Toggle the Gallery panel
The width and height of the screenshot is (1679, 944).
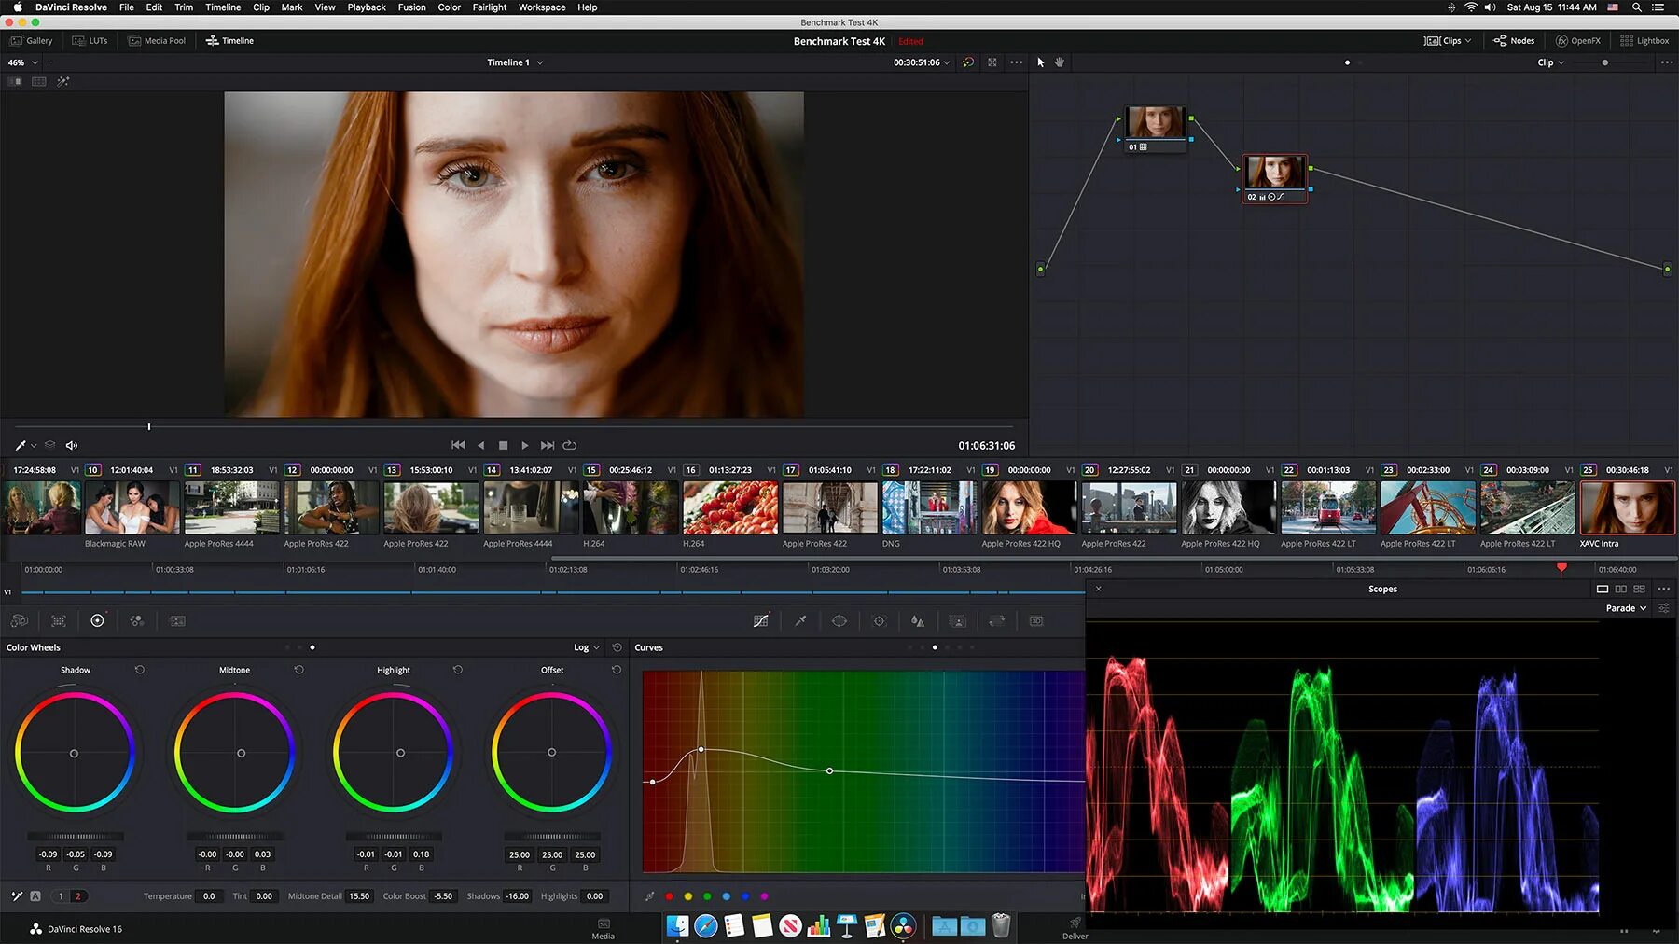point(32,41)
